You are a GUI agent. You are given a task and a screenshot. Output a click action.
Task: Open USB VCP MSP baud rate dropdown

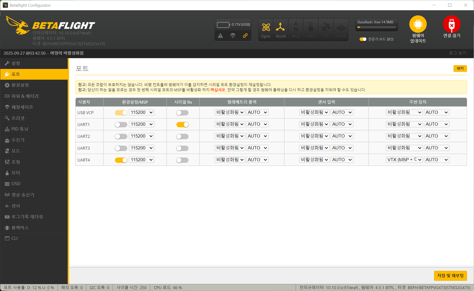142,112
